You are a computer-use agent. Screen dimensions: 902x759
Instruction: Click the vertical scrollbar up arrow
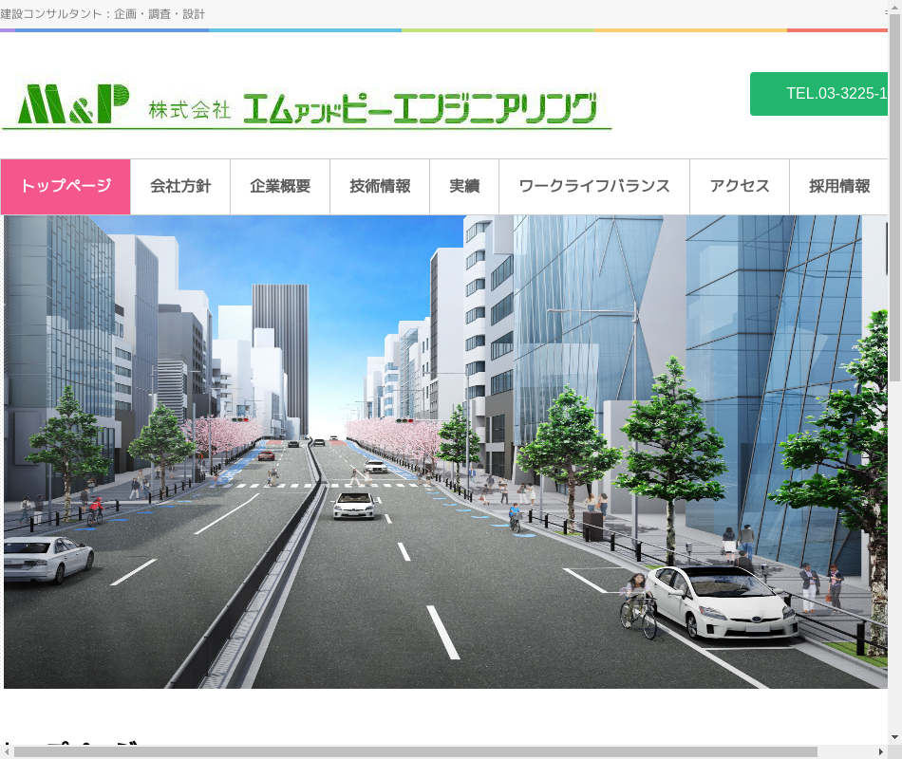click(x=894, y=8)
